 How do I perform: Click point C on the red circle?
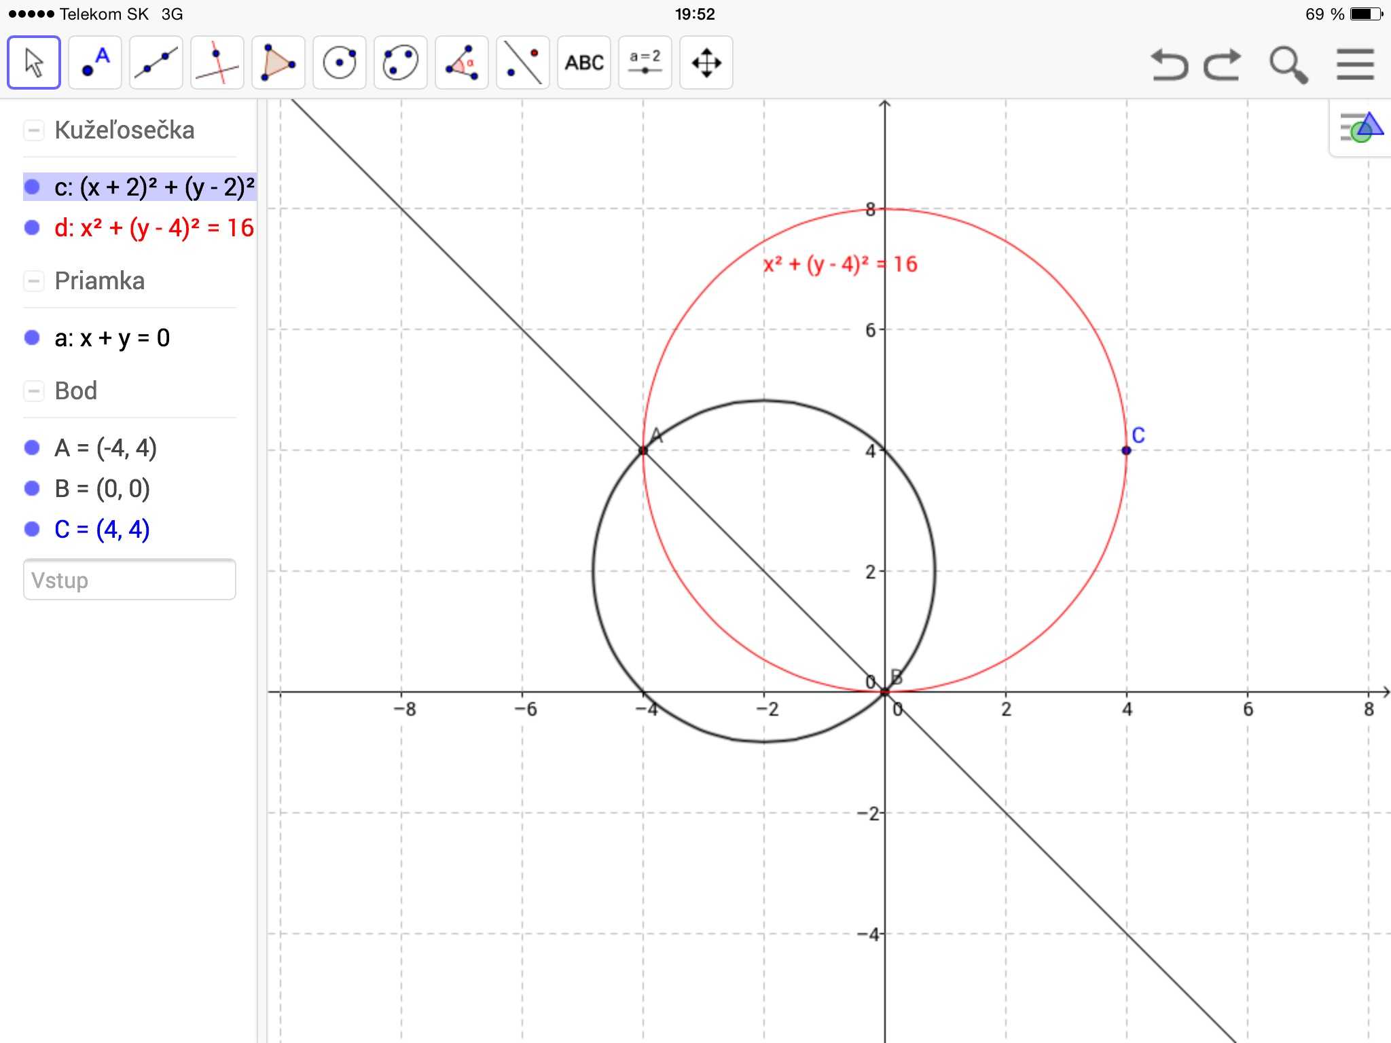pyautogui.click(x=1126, y=450)
